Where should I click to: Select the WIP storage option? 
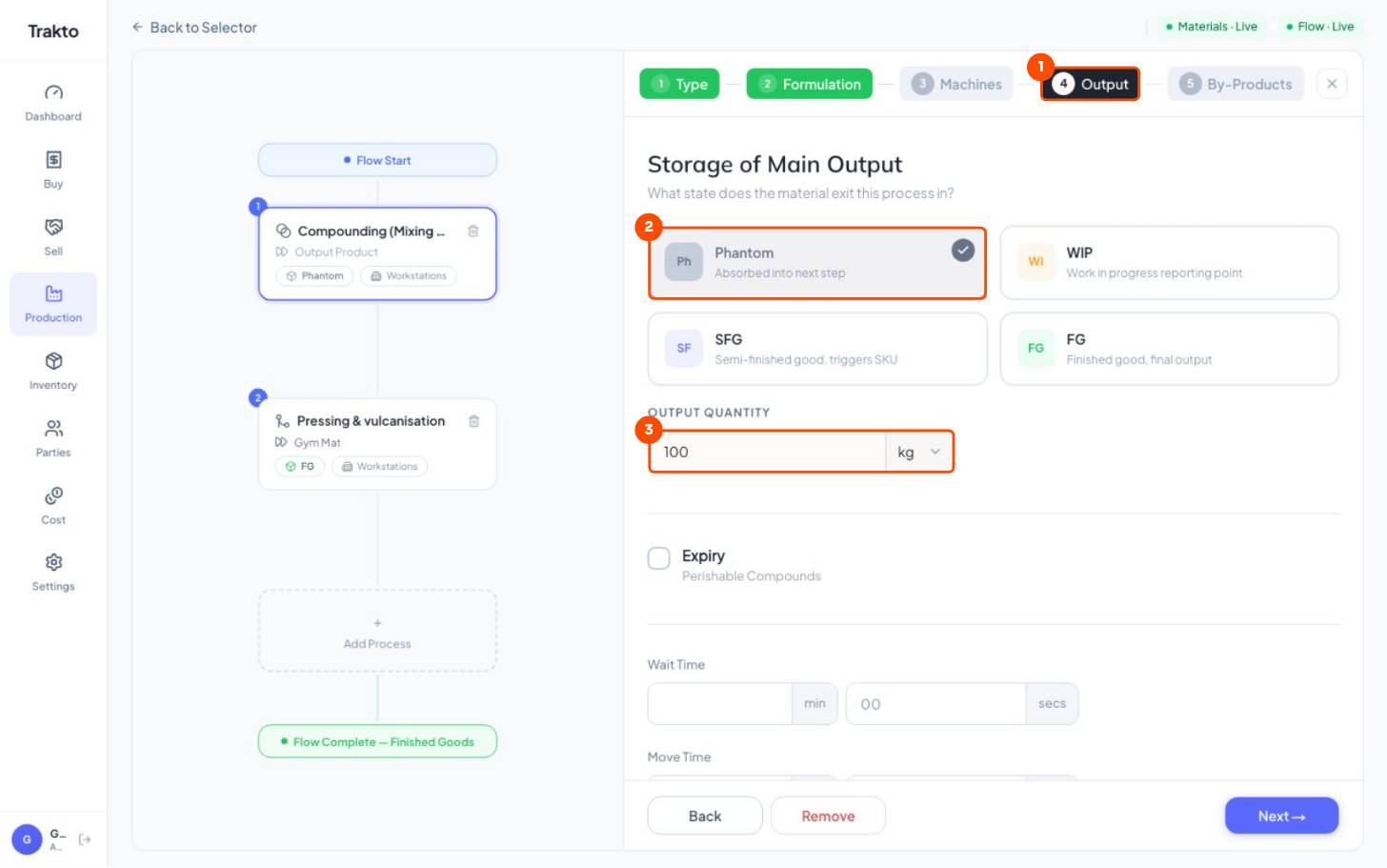[1170, 263]
